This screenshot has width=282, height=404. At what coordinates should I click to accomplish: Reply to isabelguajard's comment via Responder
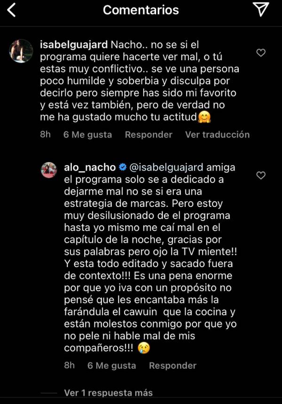[x=149, y=135]
